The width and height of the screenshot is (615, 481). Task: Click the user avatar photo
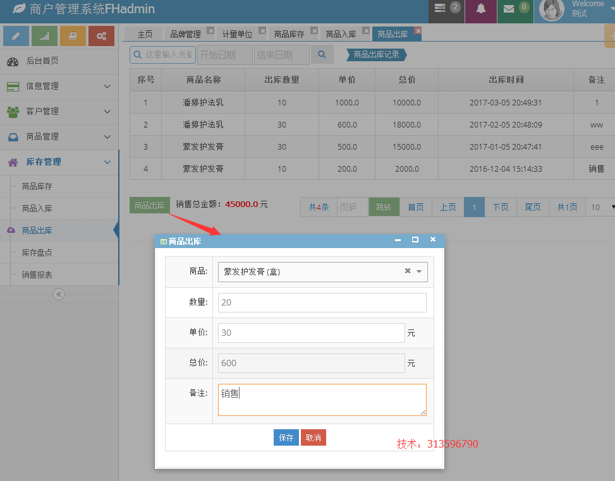click(551, 9)
